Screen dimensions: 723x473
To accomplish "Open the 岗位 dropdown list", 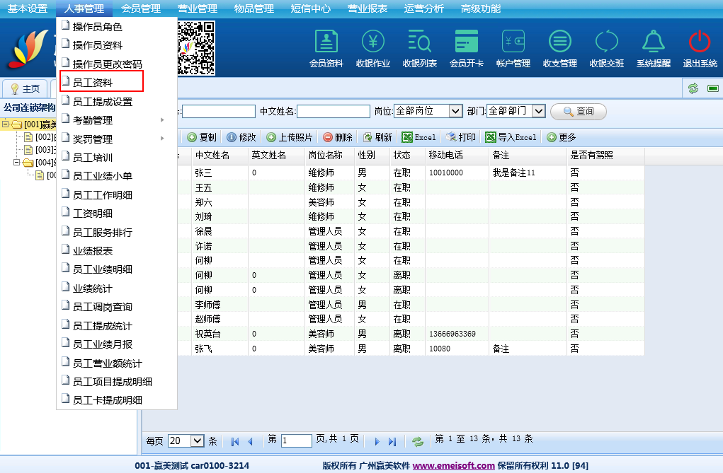I will pos(428,111).
